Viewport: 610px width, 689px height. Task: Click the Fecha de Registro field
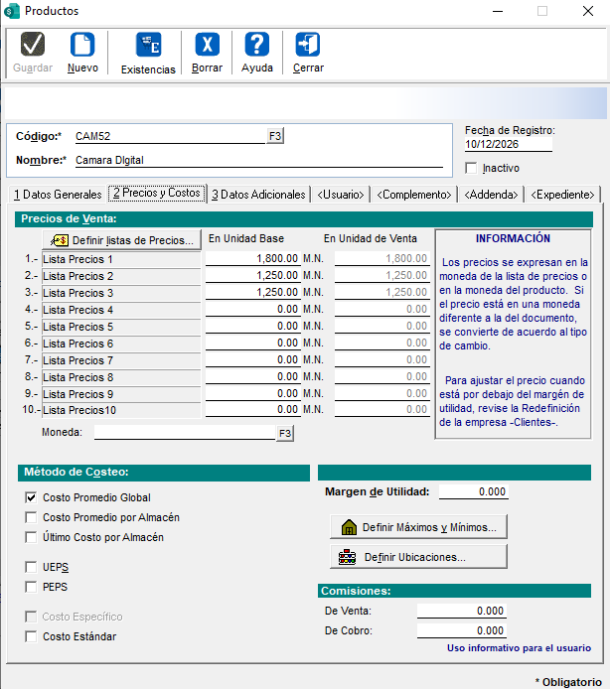(509, 144)
